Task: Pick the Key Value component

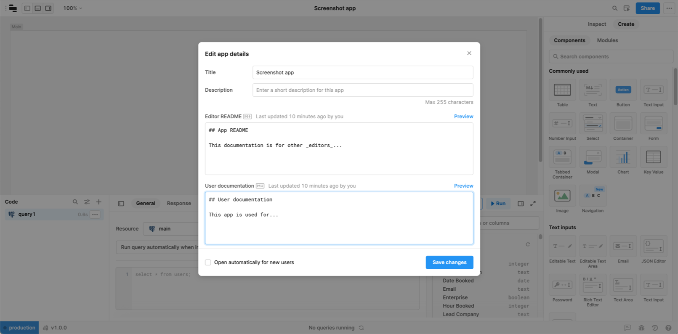Action: [x=653, y=160]
